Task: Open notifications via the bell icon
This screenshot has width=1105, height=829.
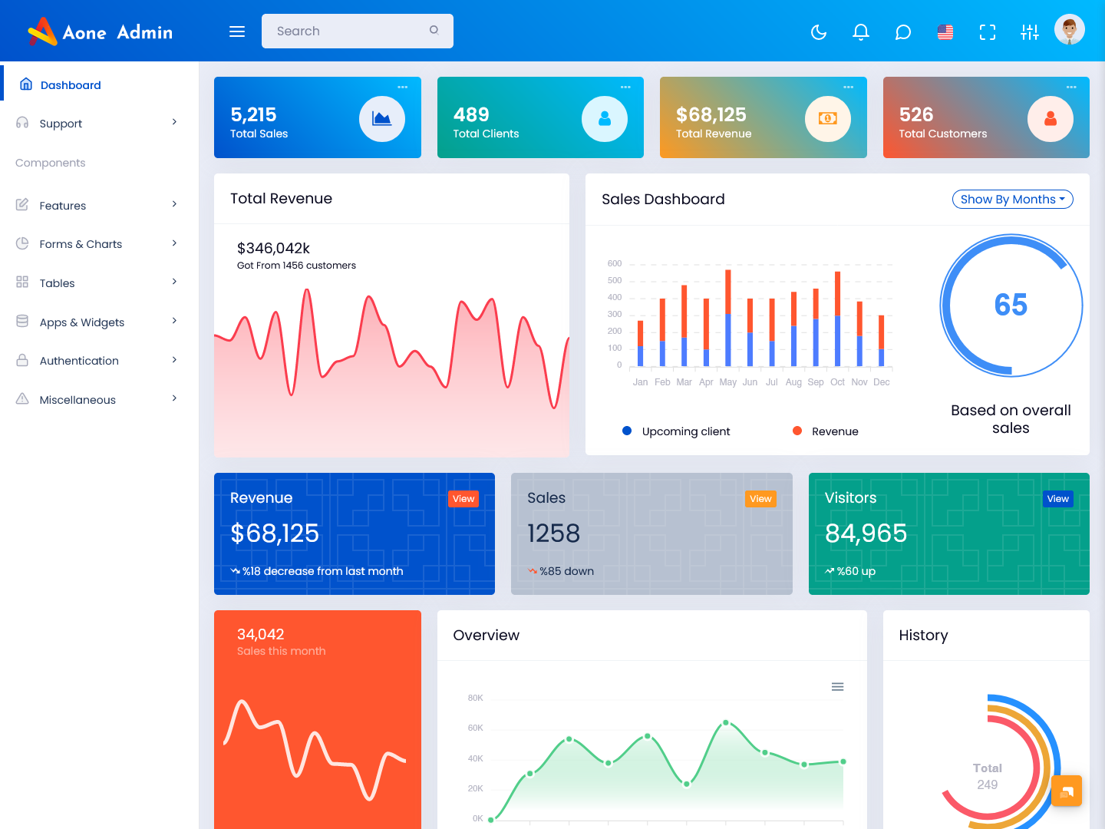Action: coord(860,32)
